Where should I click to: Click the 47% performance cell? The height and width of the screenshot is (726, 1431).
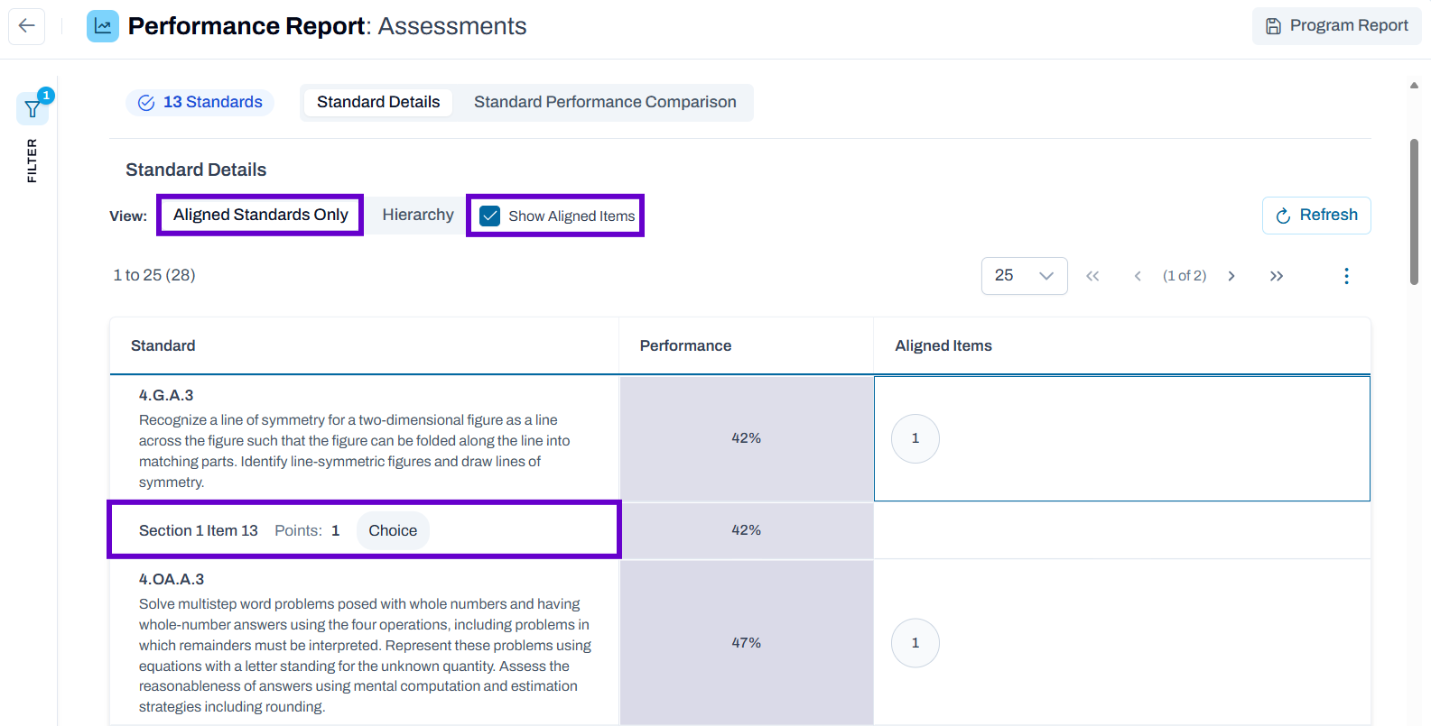[746, 643]
